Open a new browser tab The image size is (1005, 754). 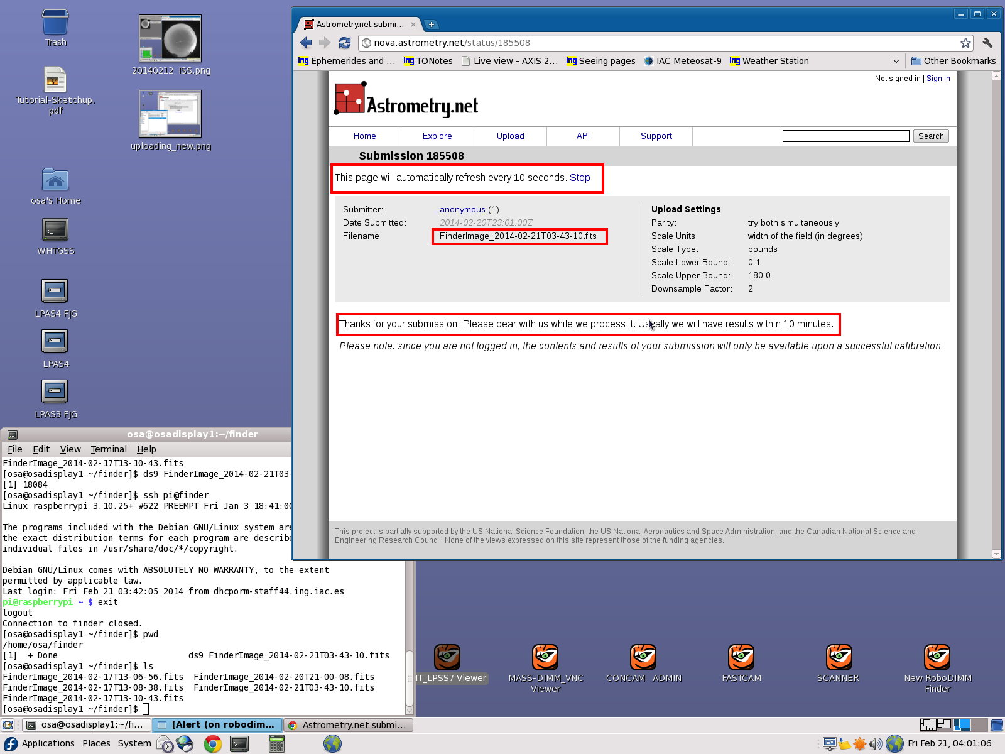click(x=432, y=25)
